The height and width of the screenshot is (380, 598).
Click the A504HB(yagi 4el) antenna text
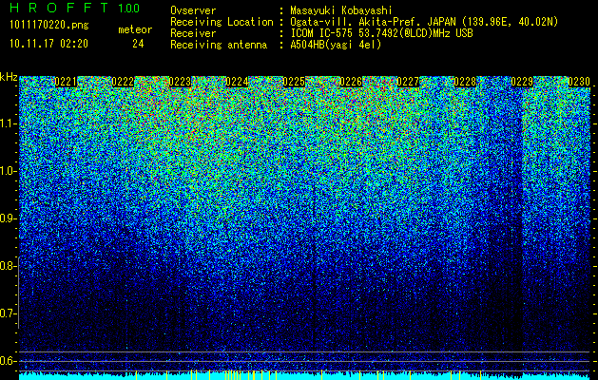[336, 45]
